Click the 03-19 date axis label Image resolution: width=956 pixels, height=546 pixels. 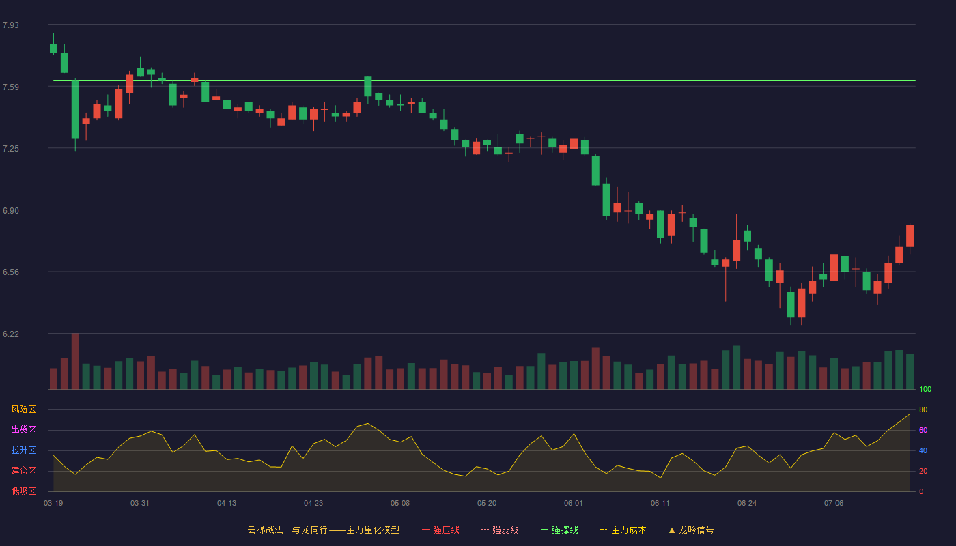pos(53,503)
